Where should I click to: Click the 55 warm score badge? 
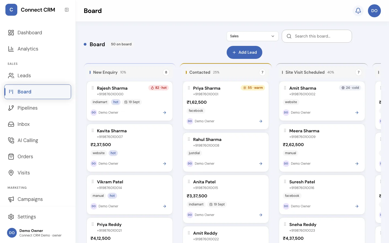pos(253,88)
